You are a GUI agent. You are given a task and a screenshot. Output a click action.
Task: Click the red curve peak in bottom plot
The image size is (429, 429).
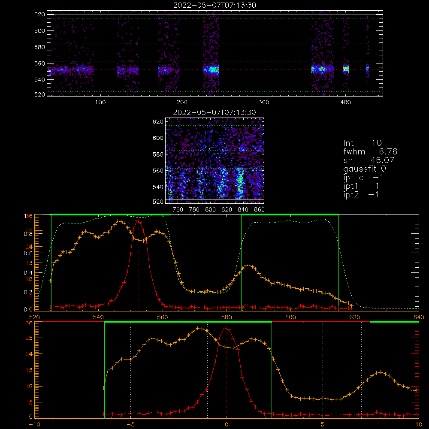pos(225,328)
